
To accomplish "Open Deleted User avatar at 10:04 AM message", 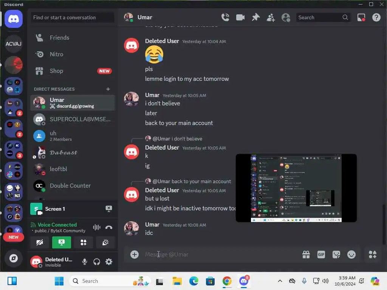I will pos(131,45).
